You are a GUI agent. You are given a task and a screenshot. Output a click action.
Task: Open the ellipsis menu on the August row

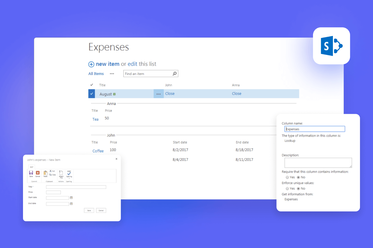(x=159, y=93)
